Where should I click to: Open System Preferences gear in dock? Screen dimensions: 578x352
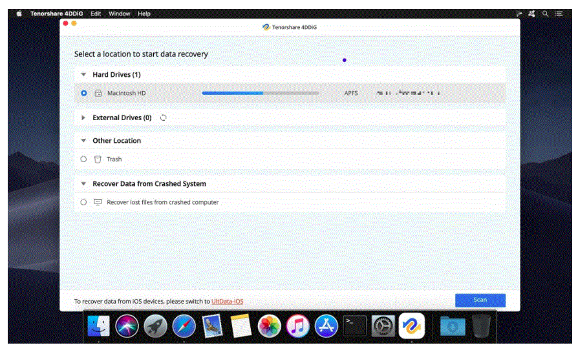point(383,326)
